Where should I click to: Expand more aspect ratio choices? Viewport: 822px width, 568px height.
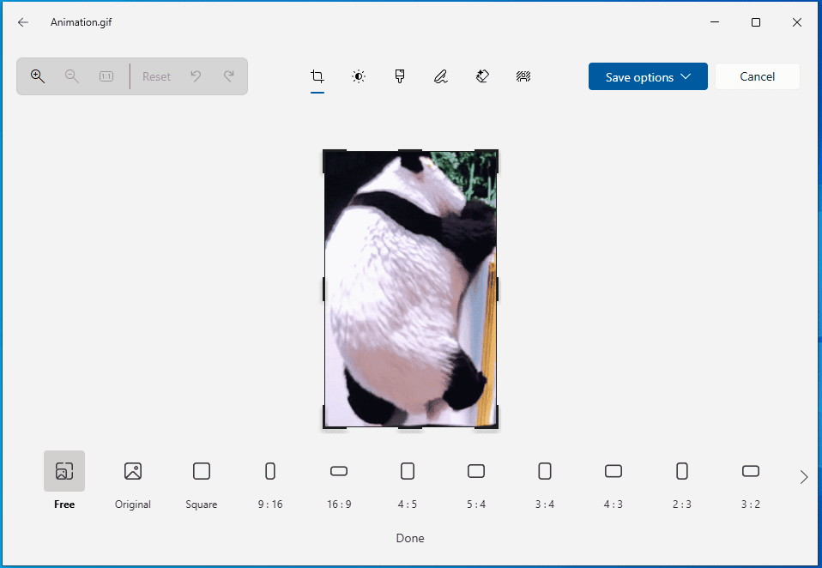point(803,476)
